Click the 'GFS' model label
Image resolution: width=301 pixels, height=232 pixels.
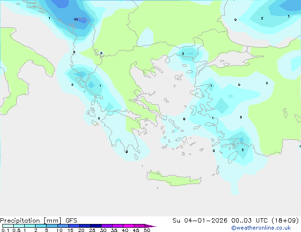point(71,221)
